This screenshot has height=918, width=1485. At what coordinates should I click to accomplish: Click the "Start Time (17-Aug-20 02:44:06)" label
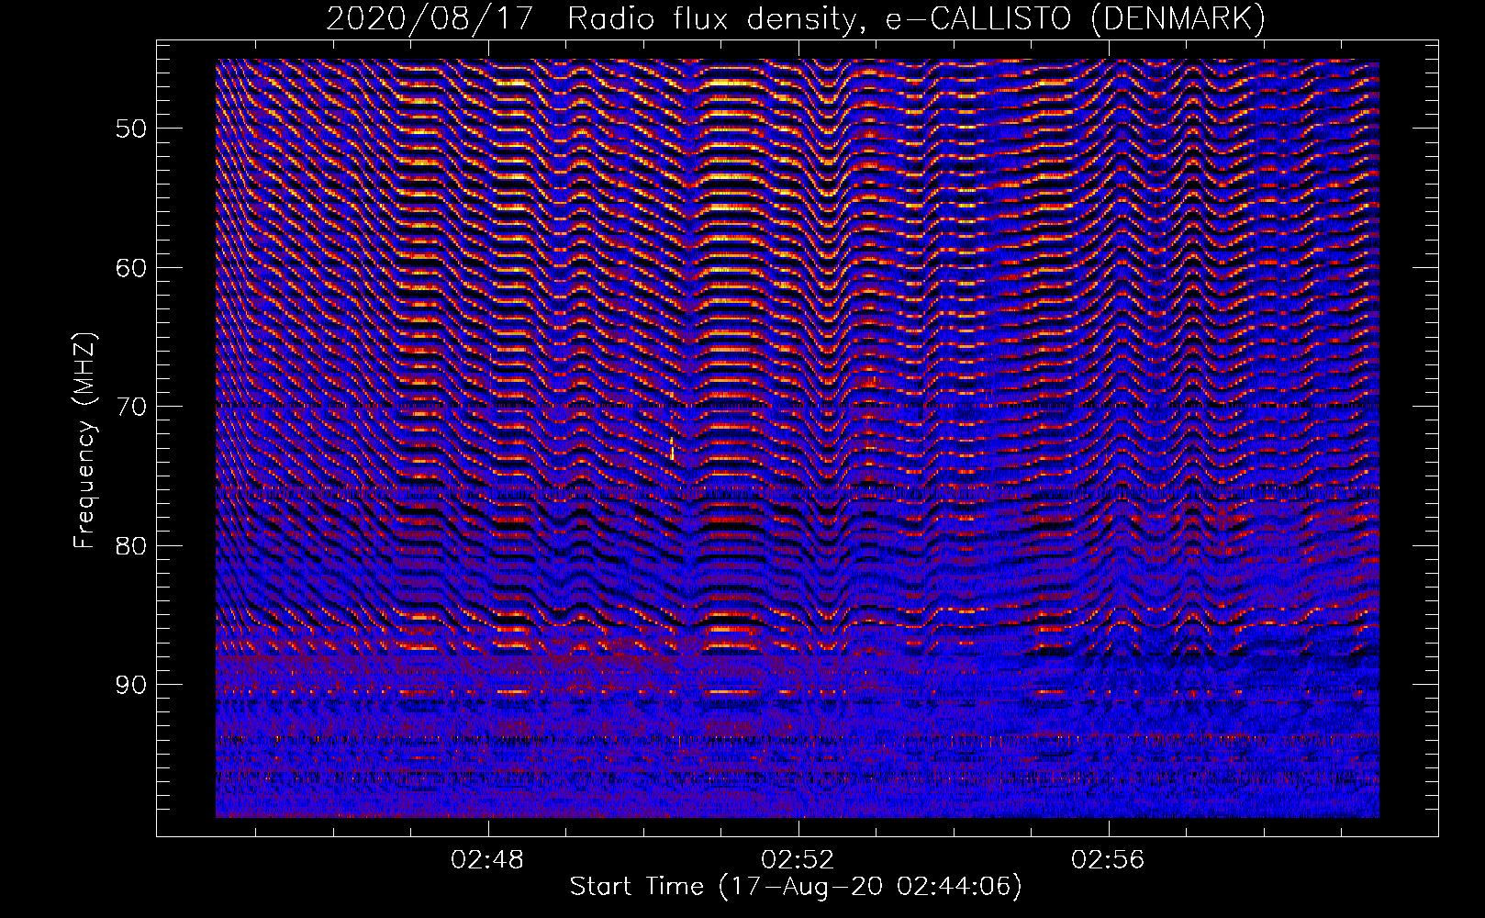[x=796, y=887]
